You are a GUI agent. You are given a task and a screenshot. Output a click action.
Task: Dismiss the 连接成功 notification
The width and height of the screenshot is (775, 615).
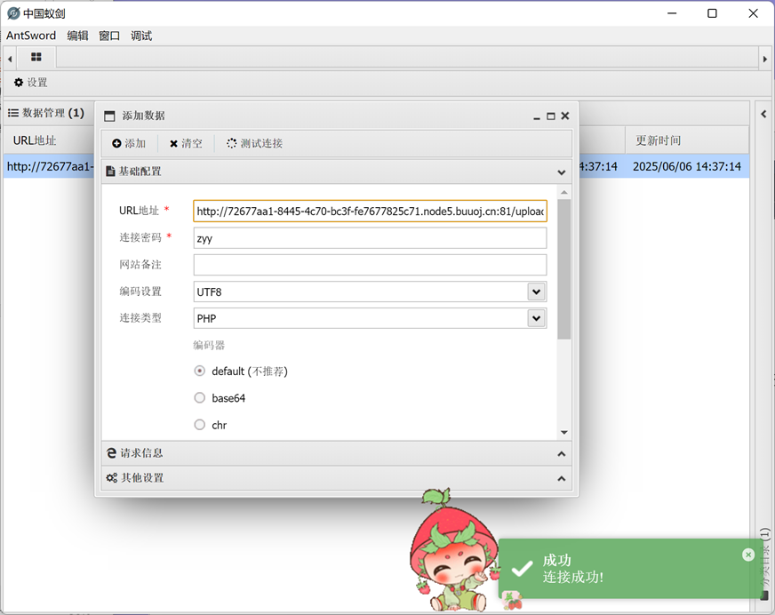pyautogui.click(x=748, y=555)
